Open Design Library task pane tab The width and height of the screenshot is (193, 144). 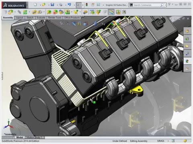pos(187,39)
